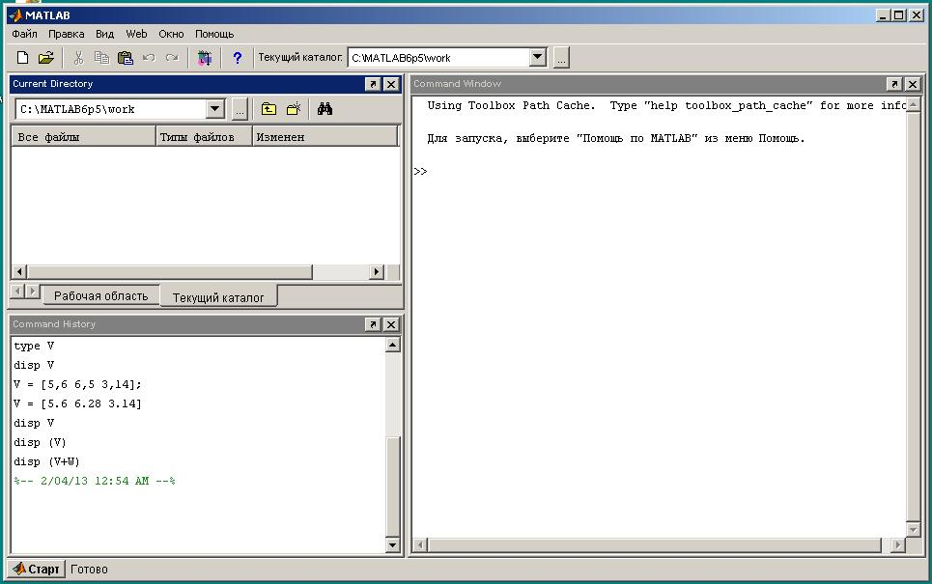Click Command Window horizontal scrollbar thumb
Viewport: 932px width, 584px height.
[655, 544]
